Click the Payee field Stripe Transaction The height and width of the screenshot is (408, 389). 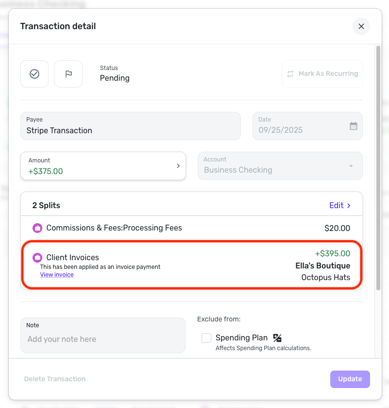130,126
